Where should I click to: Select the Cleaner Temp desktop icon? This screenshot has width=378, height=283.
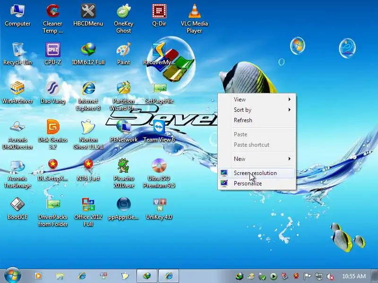(52, 19)
